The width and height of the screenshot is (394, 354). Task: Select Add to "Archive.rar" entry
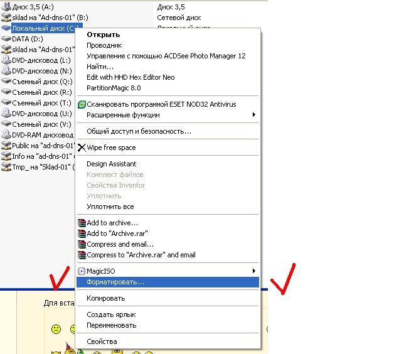pos(168,233)
